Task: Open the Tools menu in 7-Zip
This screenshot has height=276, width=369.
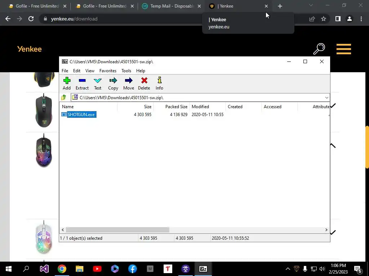Action: pyautogui.click(x=126, y=71)
